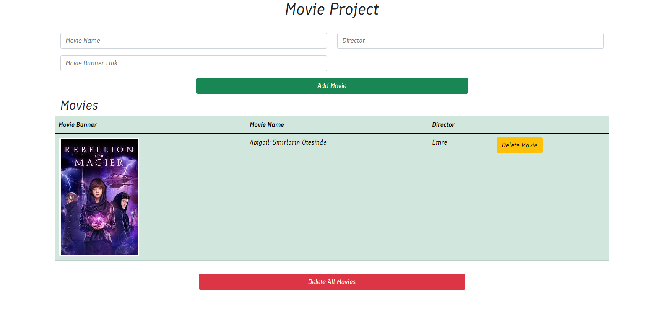Select the Movie Name column header
This screenshot has width=663, height=320.
pos(267,125)
